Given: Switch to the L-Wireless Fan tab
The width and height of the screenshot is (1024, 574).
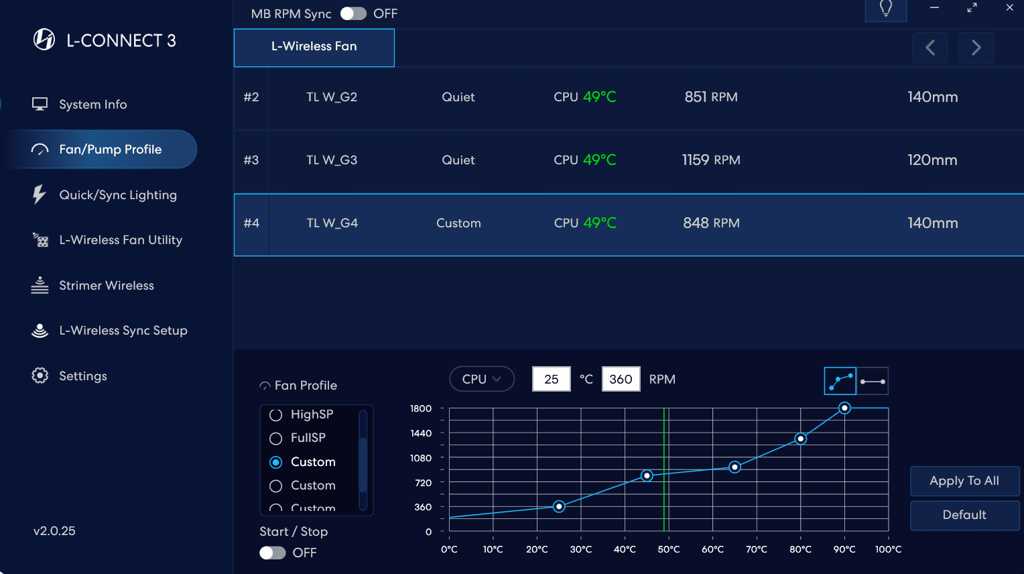Looking at the screenshot, I should coord(314,48).
